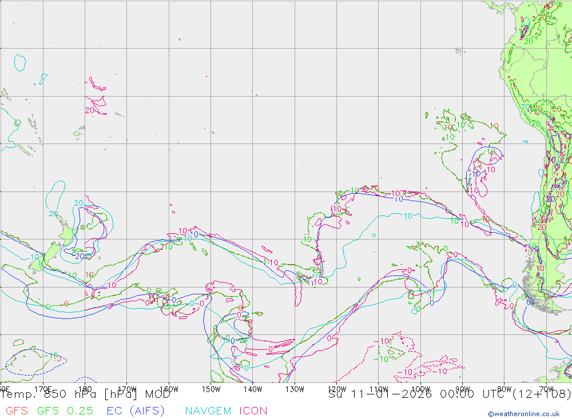Click the 80W longitude label
Viewport: 572px width, 419px height.
point(505,389)
